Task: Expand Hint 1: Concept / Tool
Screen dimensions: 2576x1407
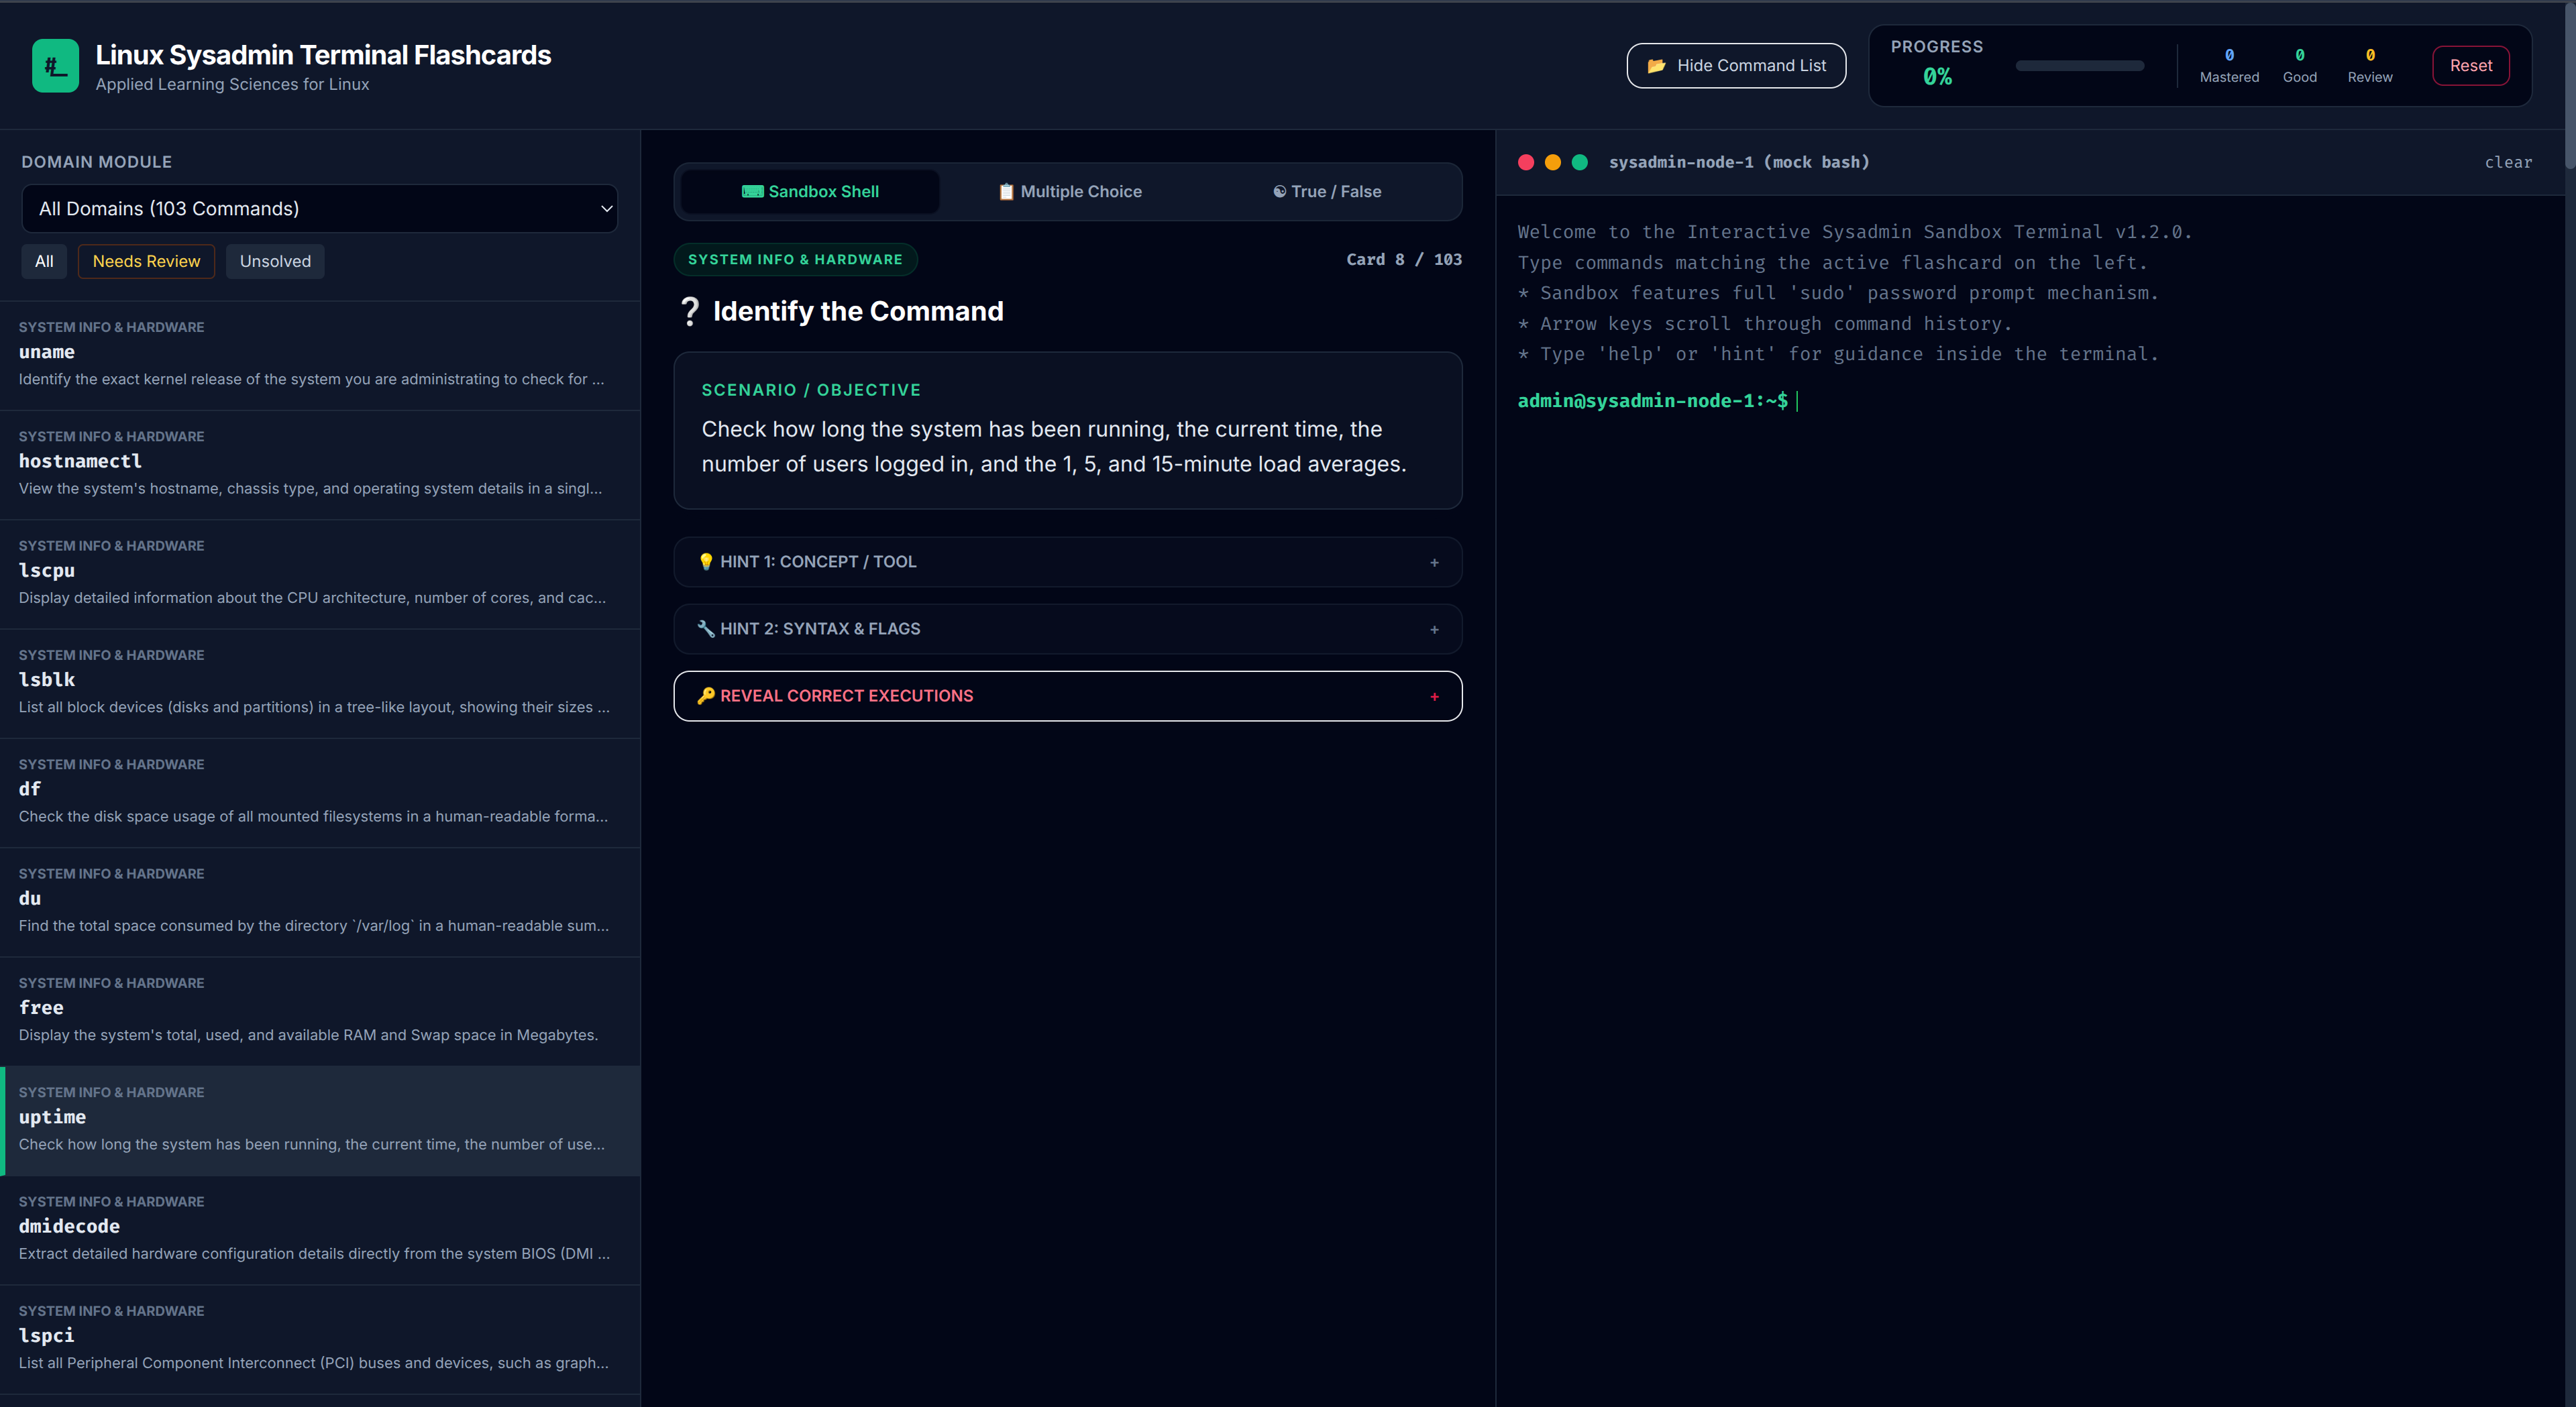Action: coord(1068,562)
